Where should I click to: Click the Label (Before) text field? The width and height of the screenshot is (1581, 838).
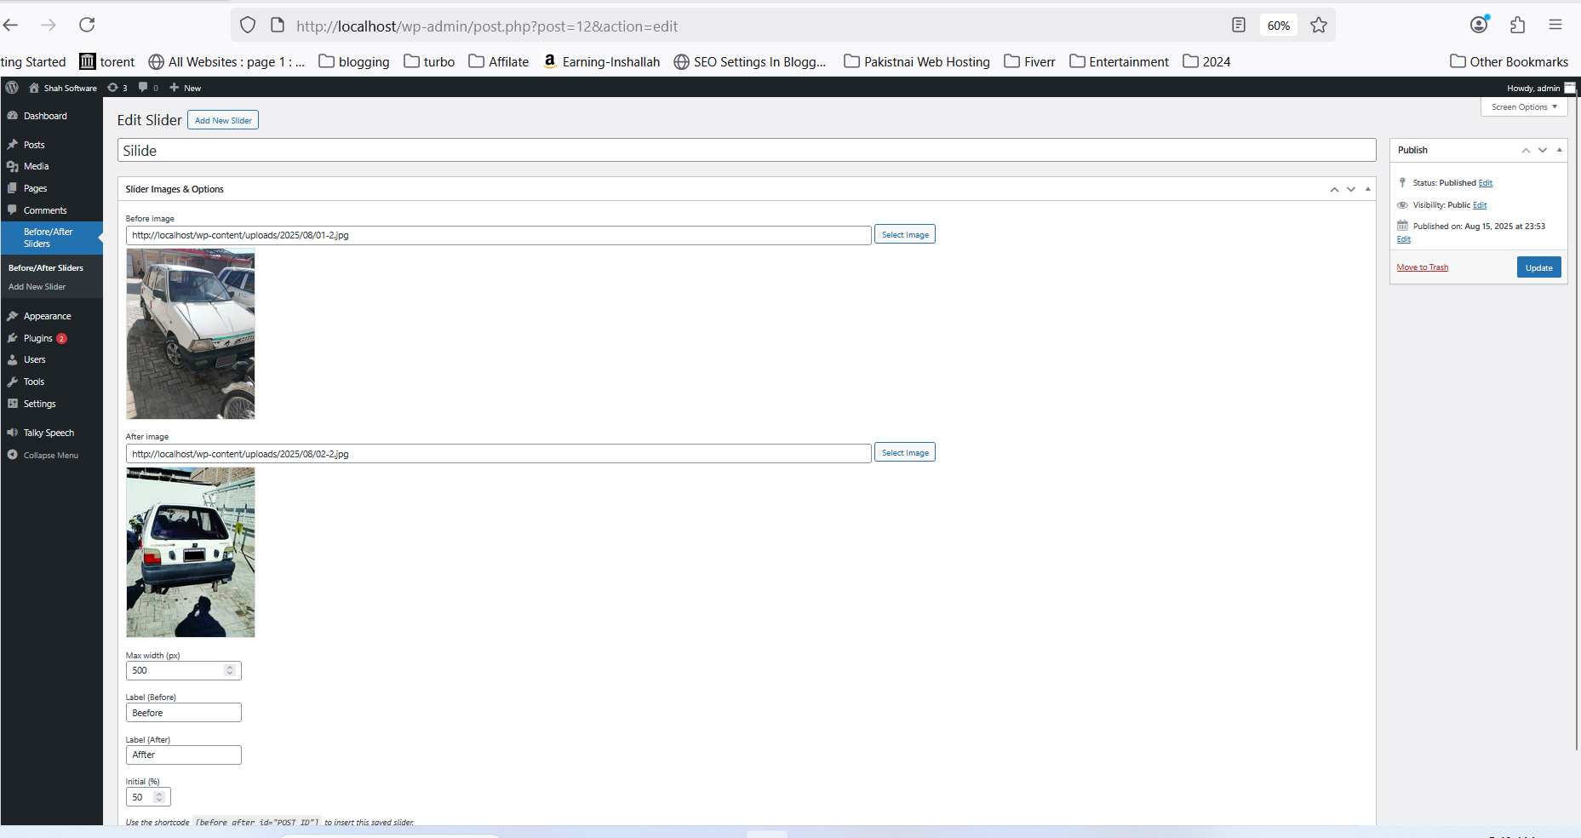coord(183,713)
